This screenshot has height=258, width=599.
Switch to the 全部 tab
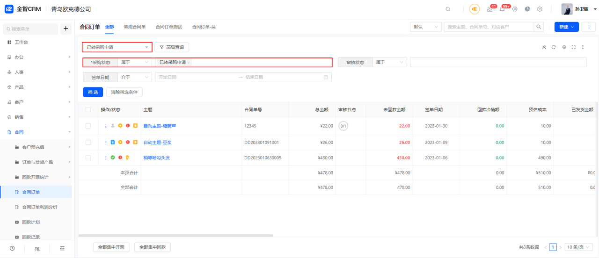pyautogui.click(x=110, y=27)
